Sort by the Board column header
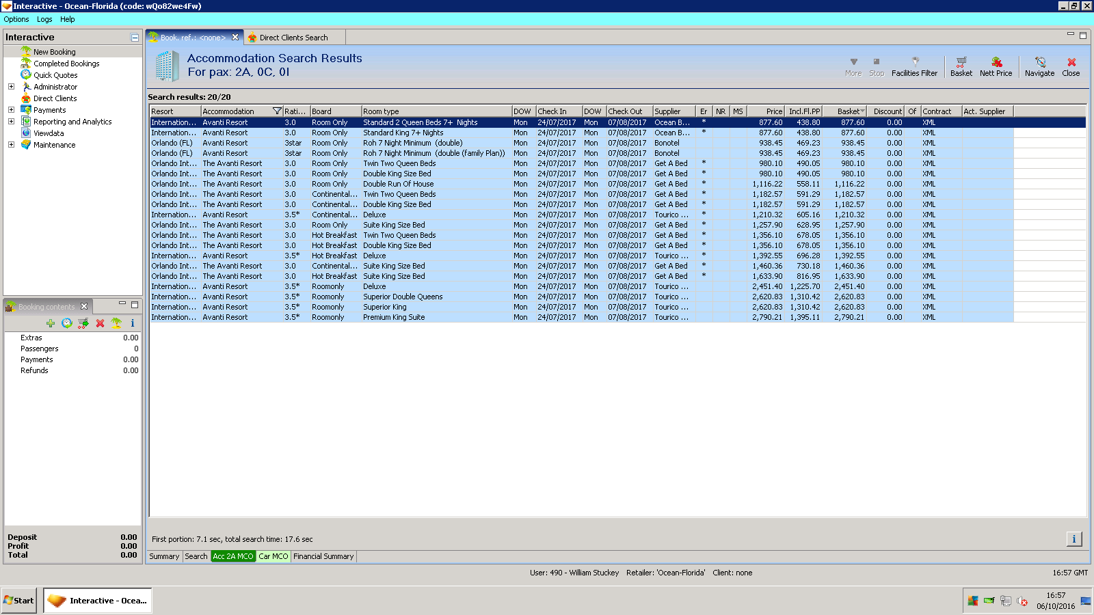This screenshot has height=615, width=1094. click(x=336, y=111)
